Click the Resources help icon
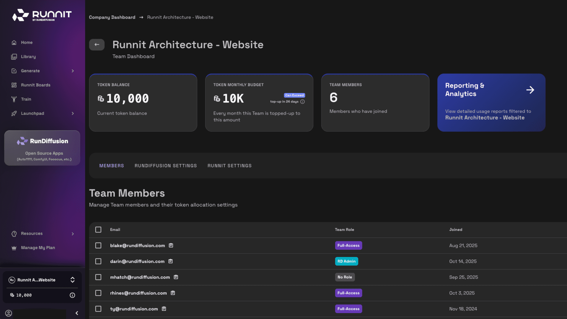567x319 pixels. 14,234
